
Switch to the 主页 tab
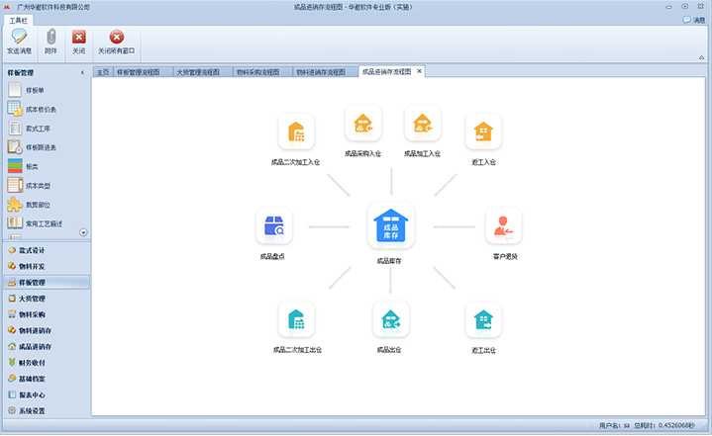pos(103,72)
